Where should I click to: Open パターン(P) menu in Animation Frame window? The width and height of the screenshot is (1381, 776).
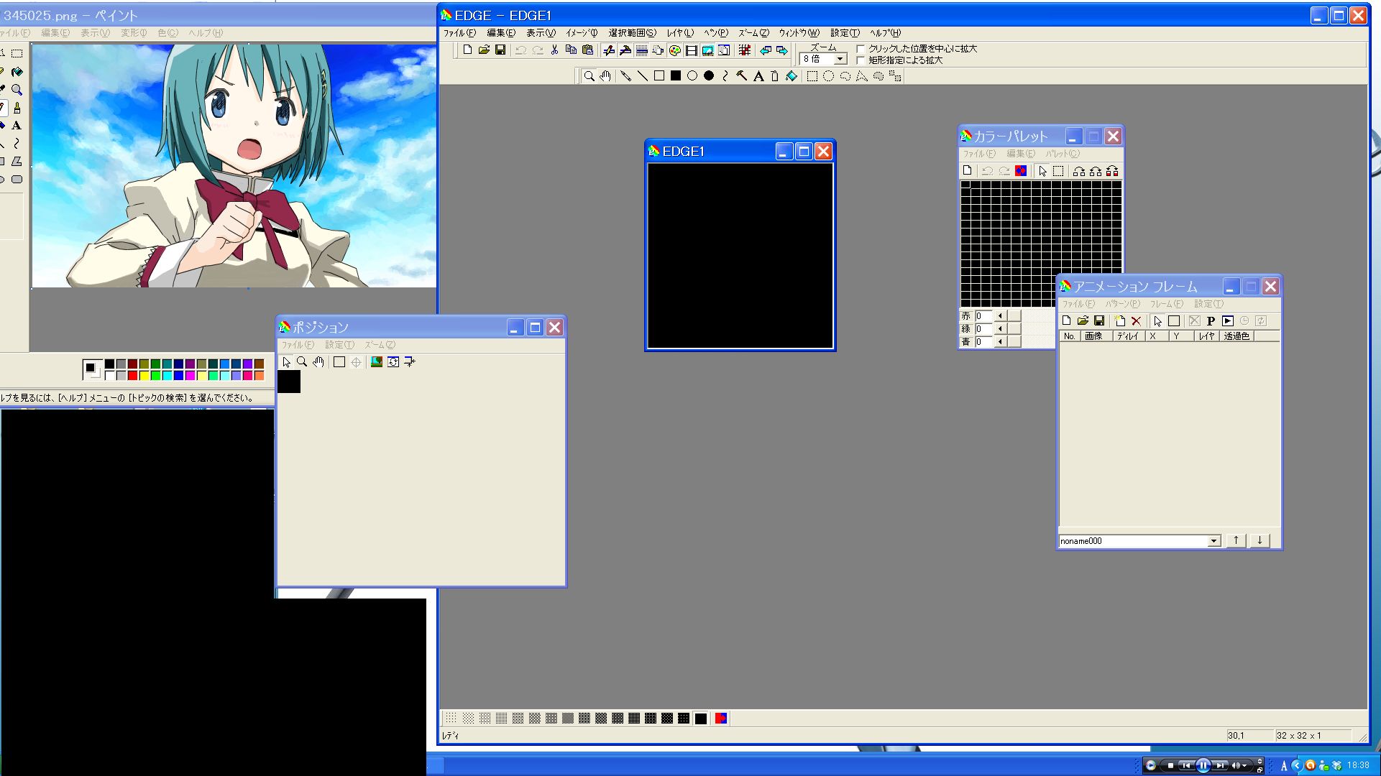(1122, 304)
